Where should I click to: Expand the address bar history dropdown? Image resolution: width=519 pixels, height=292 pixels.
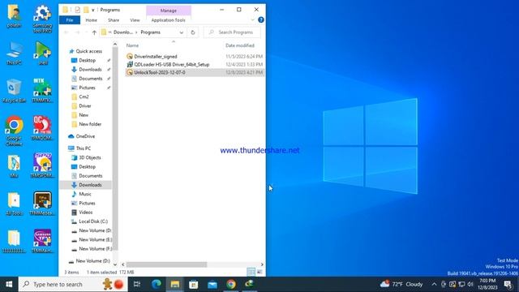click(x=182, y=32)
